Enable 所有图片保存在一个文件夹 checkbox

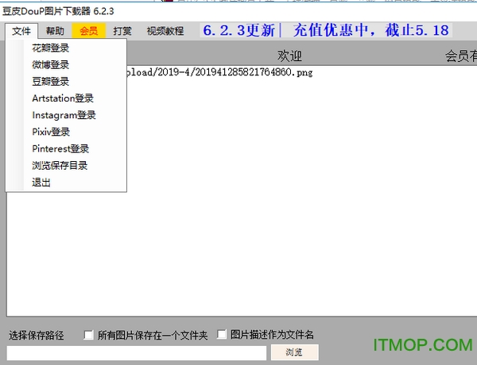tap(89, 336)
